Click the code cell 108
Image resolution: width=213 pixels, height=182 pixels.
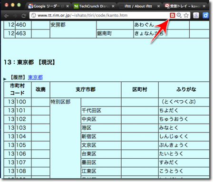click(x=23, y=171)
